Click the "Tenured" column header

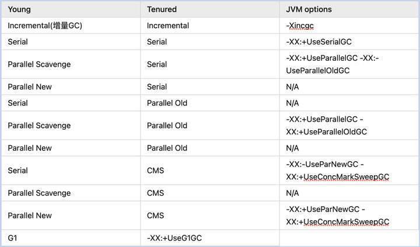coord(162,9)
